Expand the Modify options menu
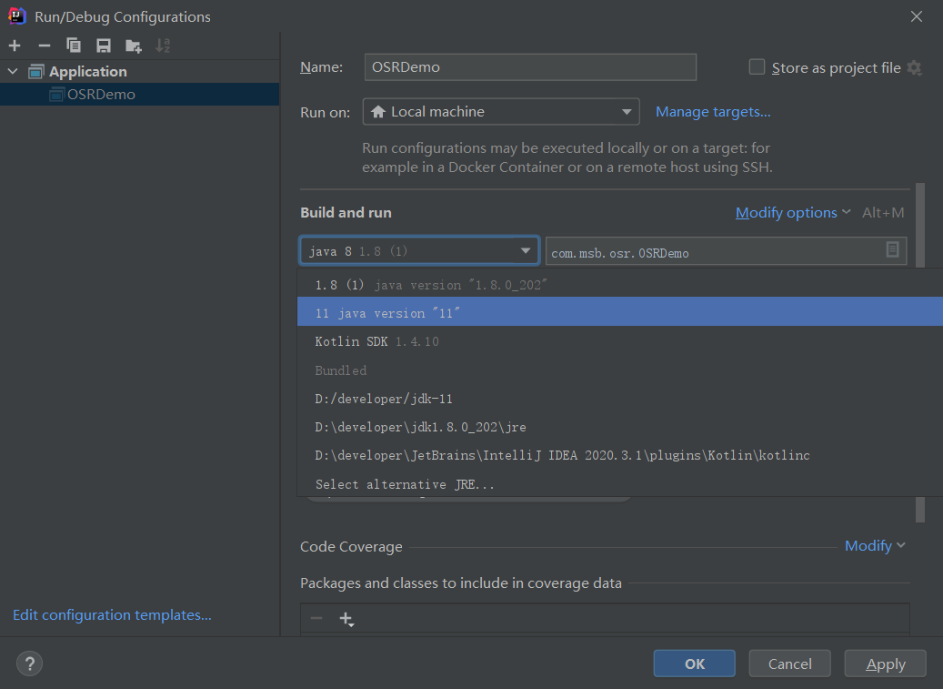Image resolution: width=943 pixels, height=689 pixels. point(793,212)
